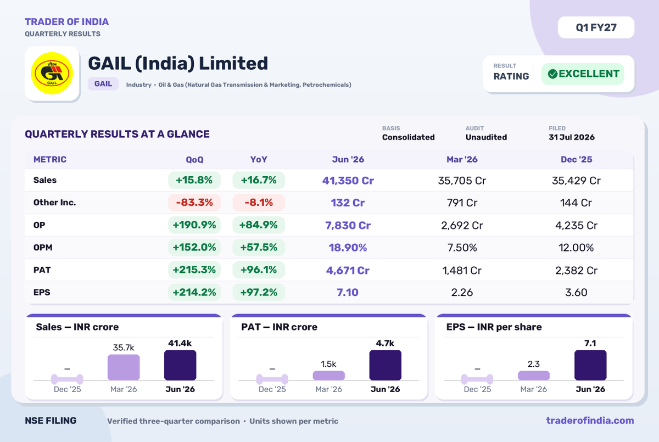Click the EPS — INR per share title
Image resolution: width=659 pixels, height=442 pixels.
[x=494, y=327]
